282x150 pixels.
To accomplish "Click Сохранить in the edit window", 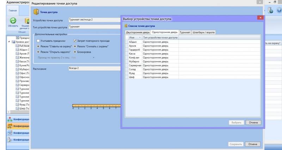I will [236, 144].
